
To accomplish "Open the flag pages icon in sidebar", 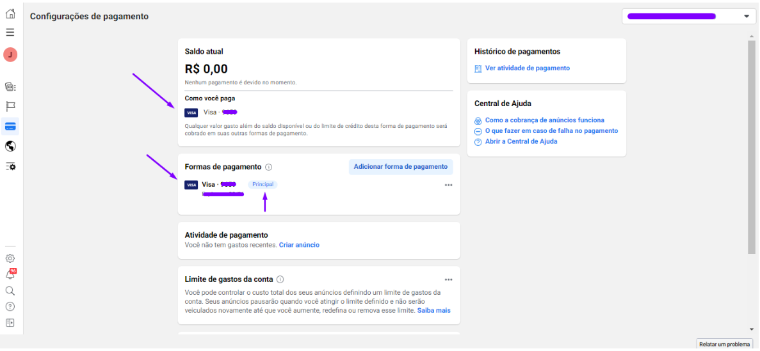I will 10,106.
